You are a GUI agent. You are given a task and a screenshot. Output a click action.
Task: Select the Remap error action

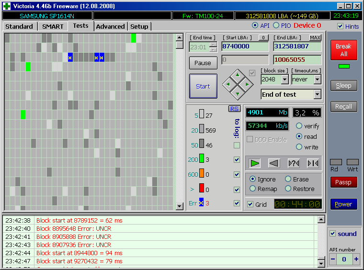(252, 189)
